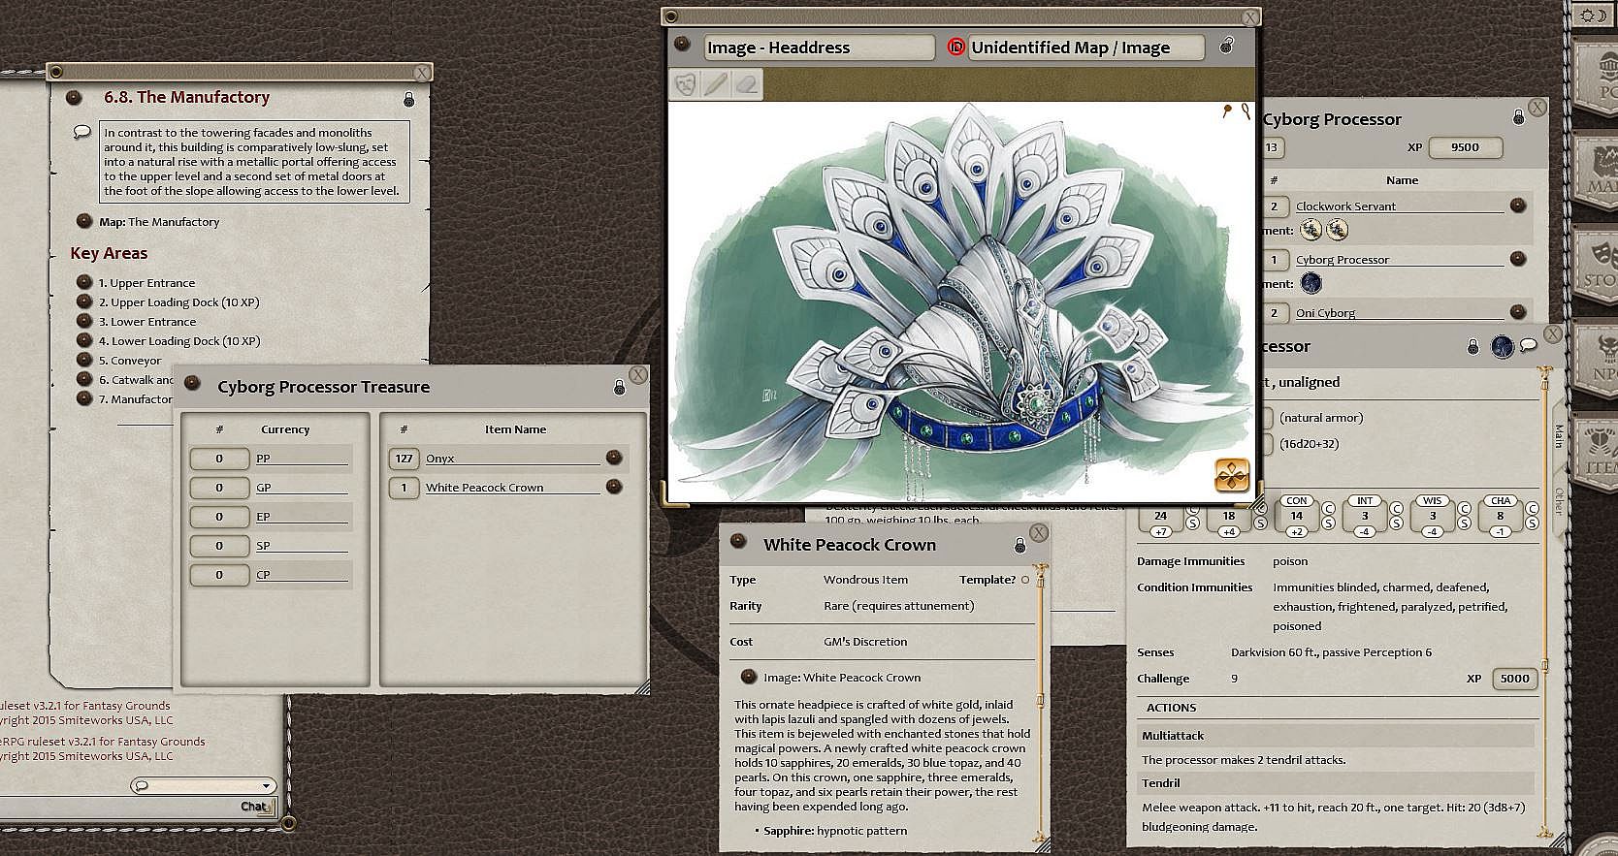Click the orange pan control on Headdress image
This screenshot has width=1618, height=856.
click(1232, 475)
